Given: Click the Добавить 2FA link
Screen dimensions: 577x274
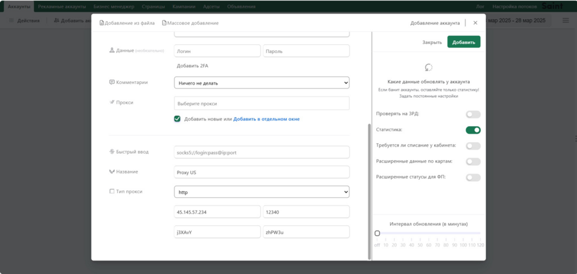Looking at the screenshot, I should 192,66.
